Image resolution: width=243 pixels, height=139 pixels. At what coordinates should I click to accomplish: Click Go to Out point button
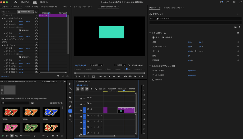pos(118,76)
